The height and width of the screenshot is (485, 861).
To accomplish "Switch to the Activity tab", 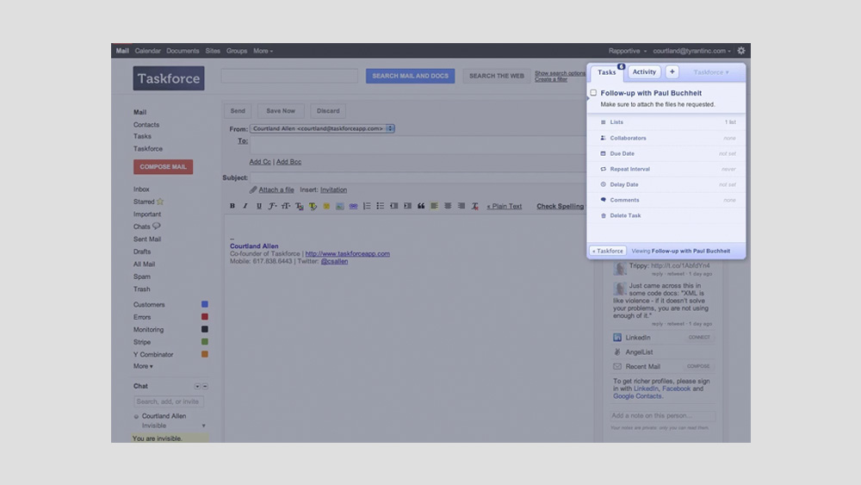I will [x=644, y=72].
